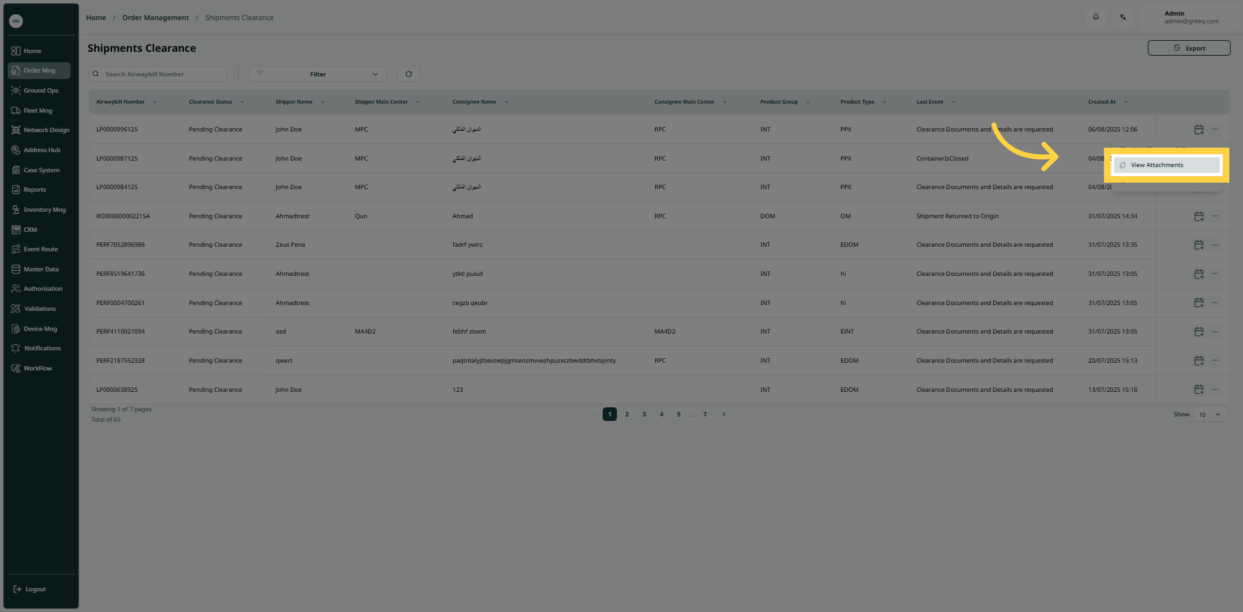Screen dimensions: 1243x612
Task: Open Event Route in sidebar
Action: (39, 249)
